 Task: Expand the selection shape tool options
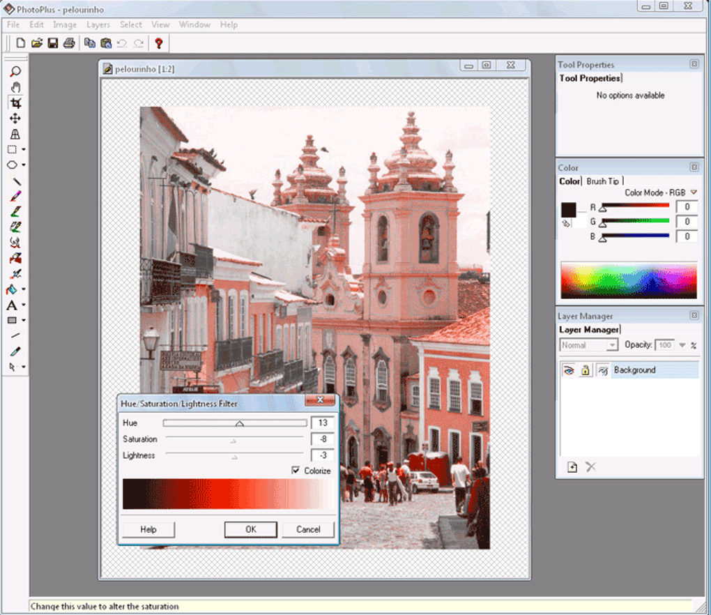25,149
